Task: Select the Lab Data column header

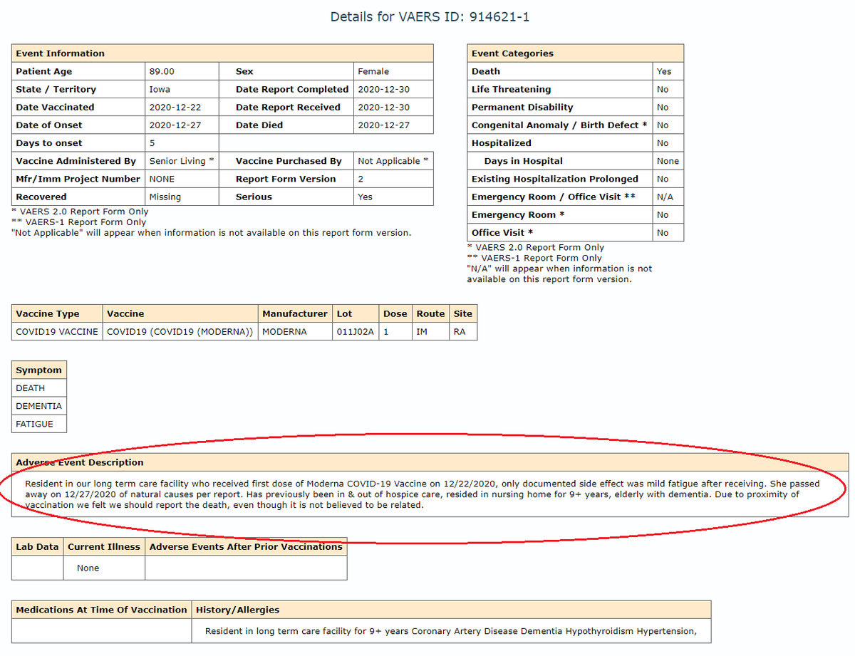Action: pyautogui.click(x=36, y=546)
